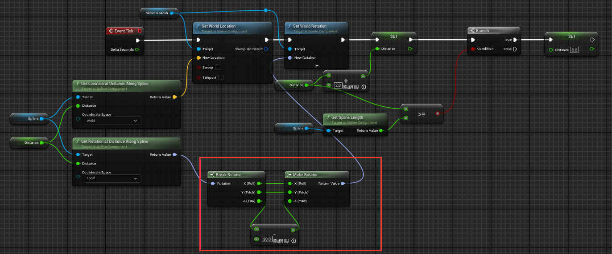Click the add pin plus icon on the addition node
The image size is (612, 254).
pos(364,87)
